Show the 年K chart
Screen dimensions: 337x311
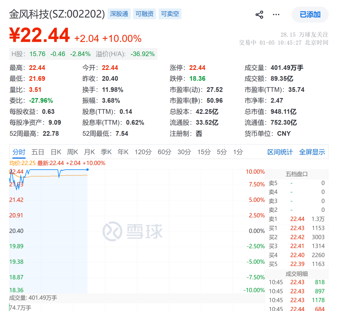click(x=123, y=152)
